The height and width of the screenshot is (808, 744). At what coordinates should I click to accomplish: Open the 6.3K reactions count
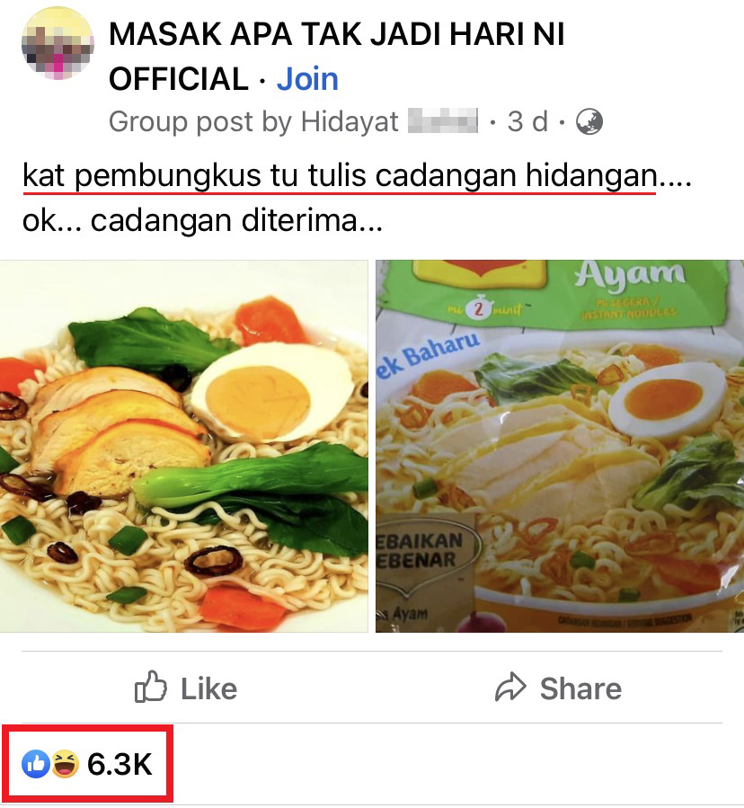coord(120,764)
